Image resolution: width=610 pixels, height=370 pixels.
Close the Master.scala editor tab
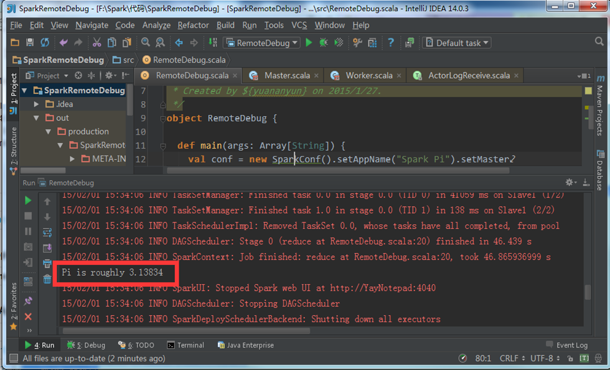point(316,76)
